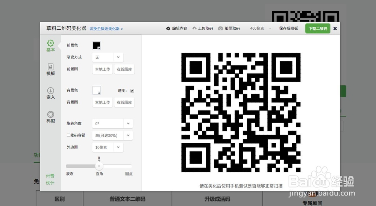The width and height of the screenshot is (376, 206).
Task: Click the 液态 slider label
Action: coord(70,174)
